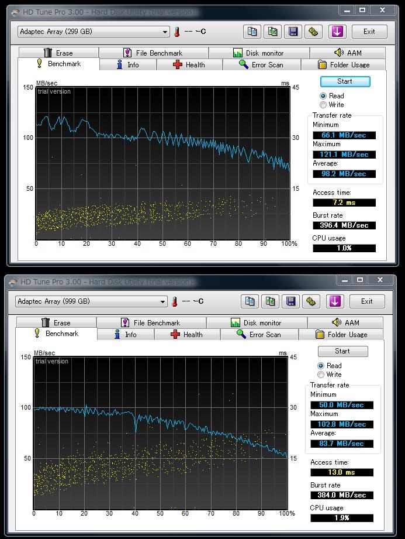Click HD Tune app icon in bottom title bar
Viewport: 405px width, 539px height.
13,282
